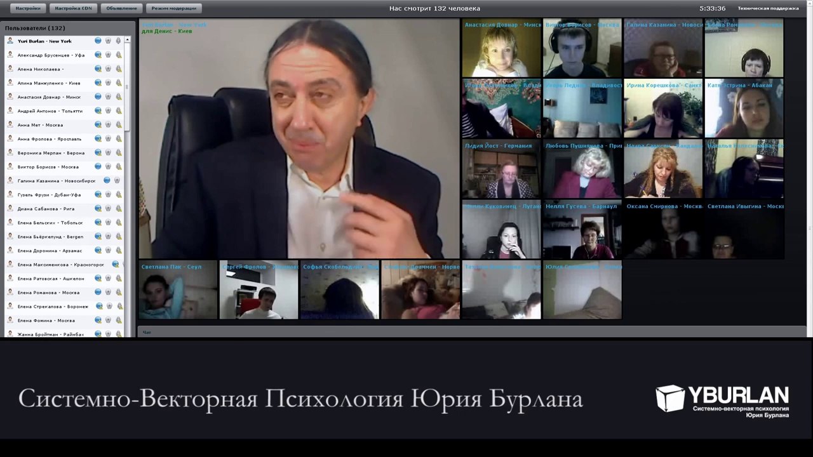Click the globe icon for Елена Доронина
The image size is (813, 457).
[x=98, y=250]
